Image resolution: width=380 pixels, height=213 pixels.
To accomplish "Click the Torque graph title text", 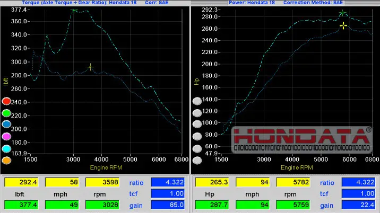I will pyautogui.click(x=79, y=3).
